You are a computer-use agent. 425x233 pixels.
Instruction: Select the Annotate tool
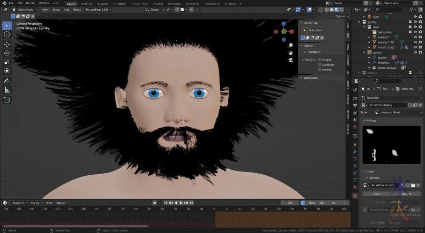coord(7,81)
